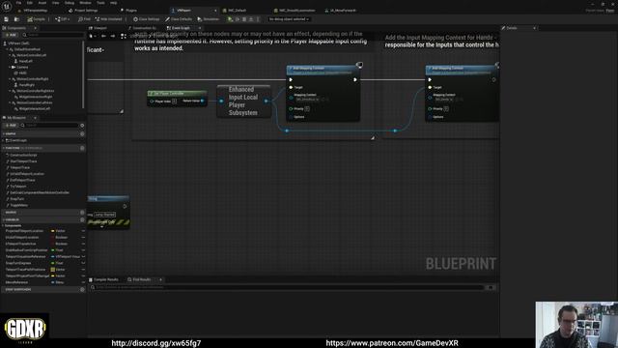Navigate back in graph history

tap(103, 36)
